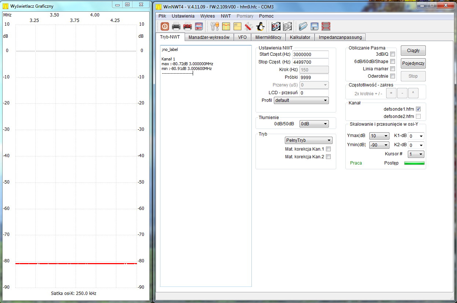Viewport: 457px width, 303px height.
Task: Click the Start Częst.(Hz) input field
Action: pyautogui.click(x=310, y=54)
